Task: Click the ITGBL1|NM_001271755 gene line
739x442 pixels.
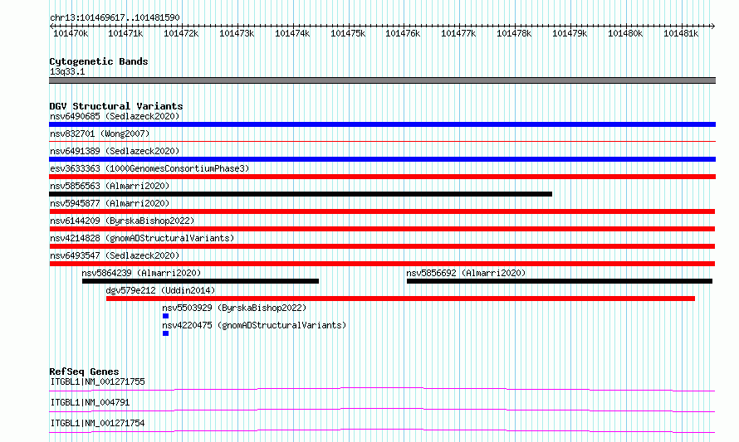Action: tap(382, 389)
